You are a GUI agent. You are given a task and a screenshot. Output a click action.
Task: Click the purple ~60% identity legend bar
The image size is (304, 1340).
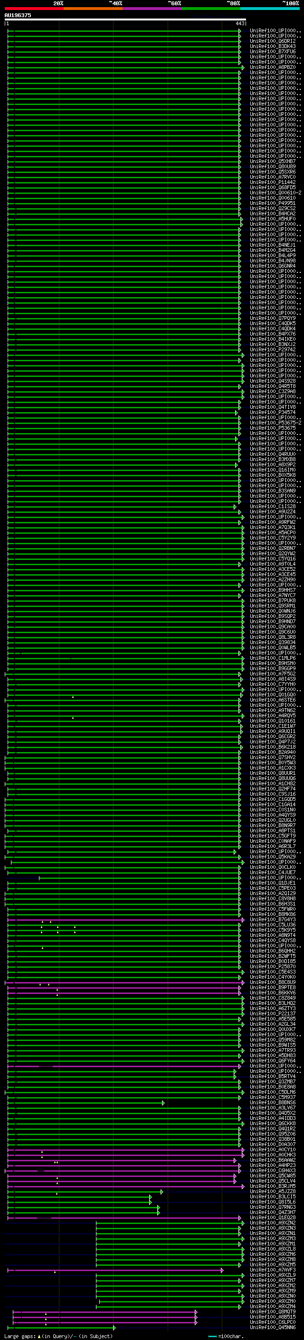coord(152,9)
